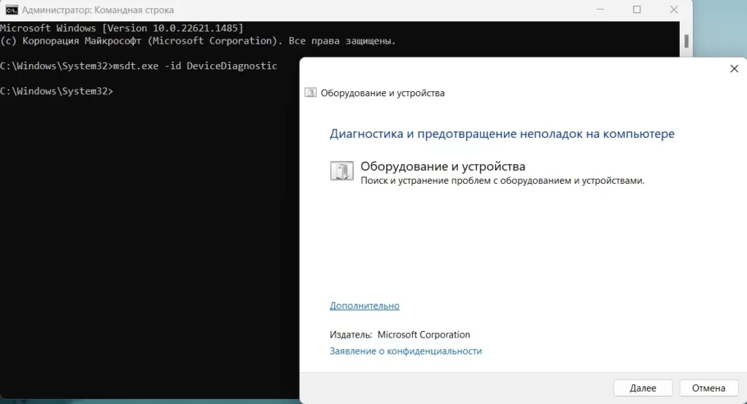The height and width of the screenshot is (404, 747).
Task: Click the Command Prompt vertical scrollbar thumb
Action: coord(686,41)
